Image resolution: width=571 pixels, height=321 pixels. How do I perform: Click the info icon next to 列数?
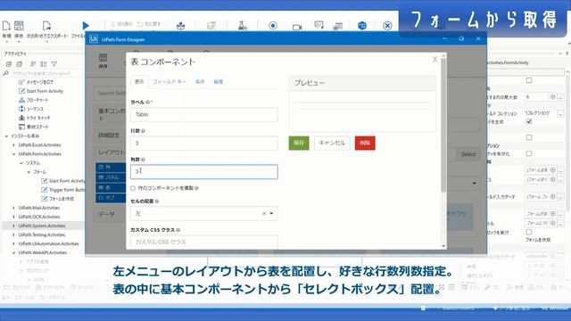tap(143, 160)
